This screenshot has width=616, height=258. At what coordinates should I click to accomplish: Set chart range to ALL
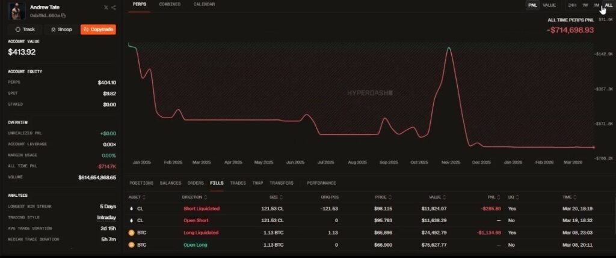point(609,5)
